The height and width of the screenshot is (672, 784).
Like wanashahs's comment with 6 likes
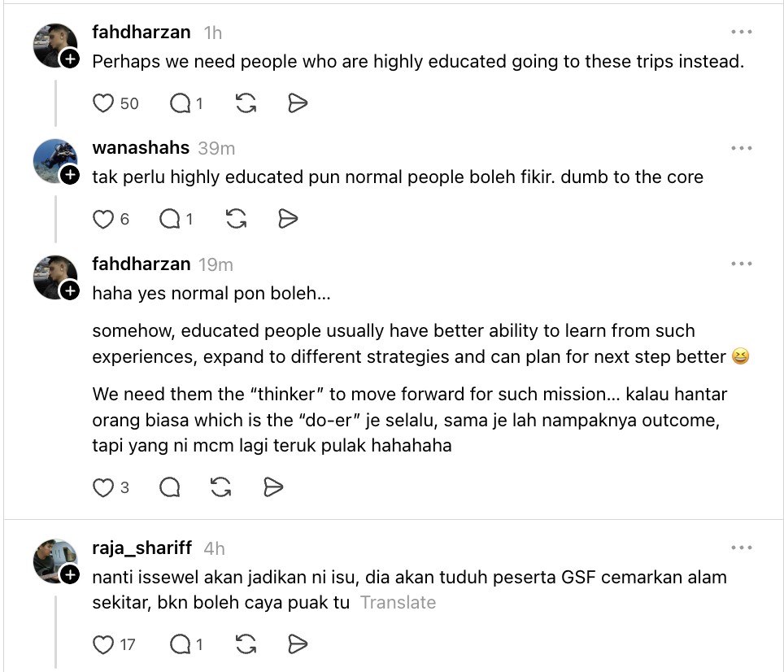point(103,219)
